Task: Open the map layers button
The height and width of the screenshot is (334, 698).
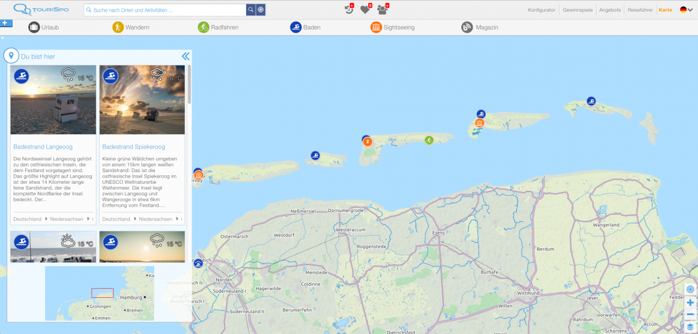Action: pos(690,327)
